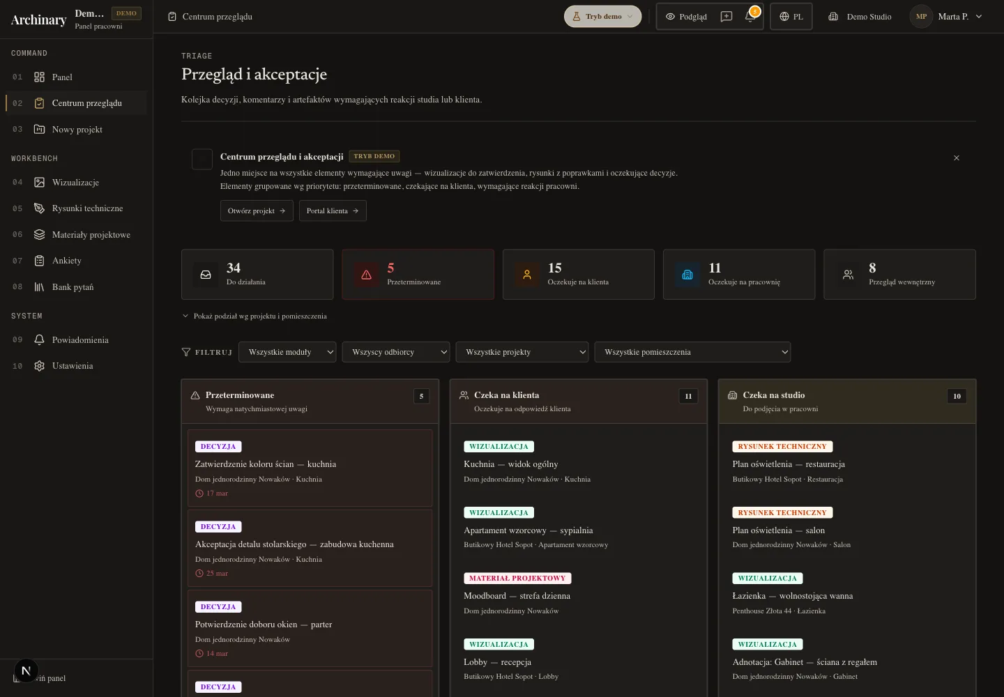Click the Materiały projektowe layers icon
Image resolution: width=1004 pixels, height=697 pixels.
pos(40,235)
